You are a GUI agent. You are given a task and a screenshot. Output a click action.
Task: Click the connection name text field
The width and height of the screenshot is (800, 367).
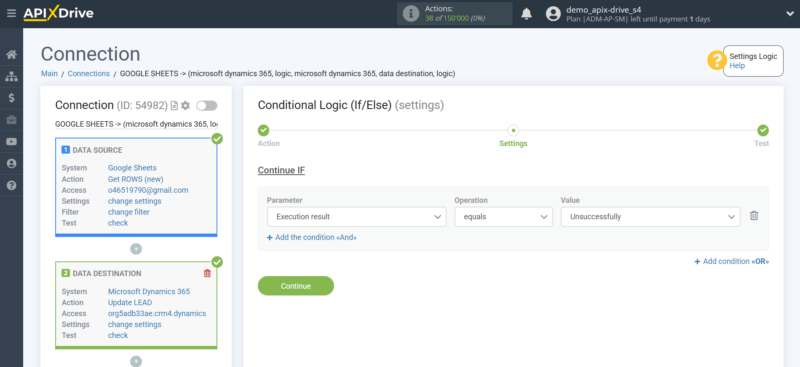pos(136,124)
